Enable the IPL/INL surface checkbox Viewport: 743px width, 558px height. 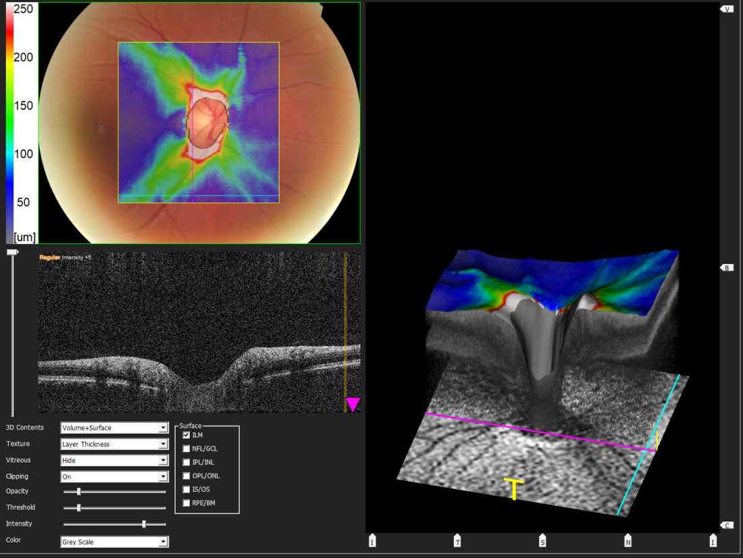(186, 462)
